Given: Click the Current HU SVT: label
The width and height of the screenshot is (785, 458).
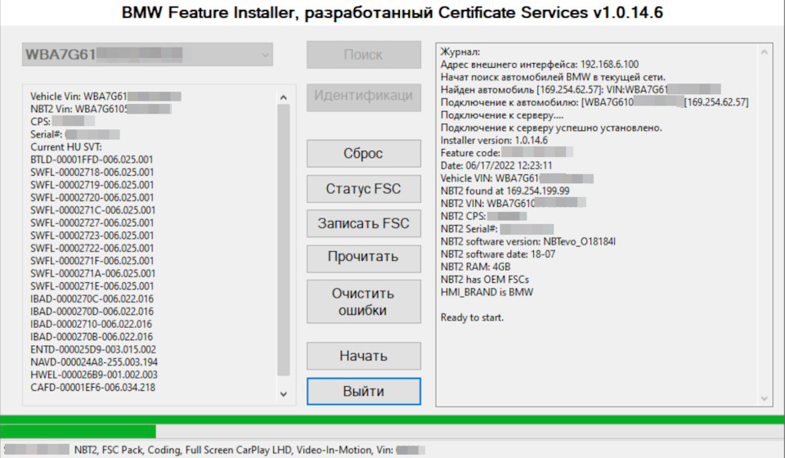Looking at the screenshot, I should pyautogui.click(x=66, y=147).
